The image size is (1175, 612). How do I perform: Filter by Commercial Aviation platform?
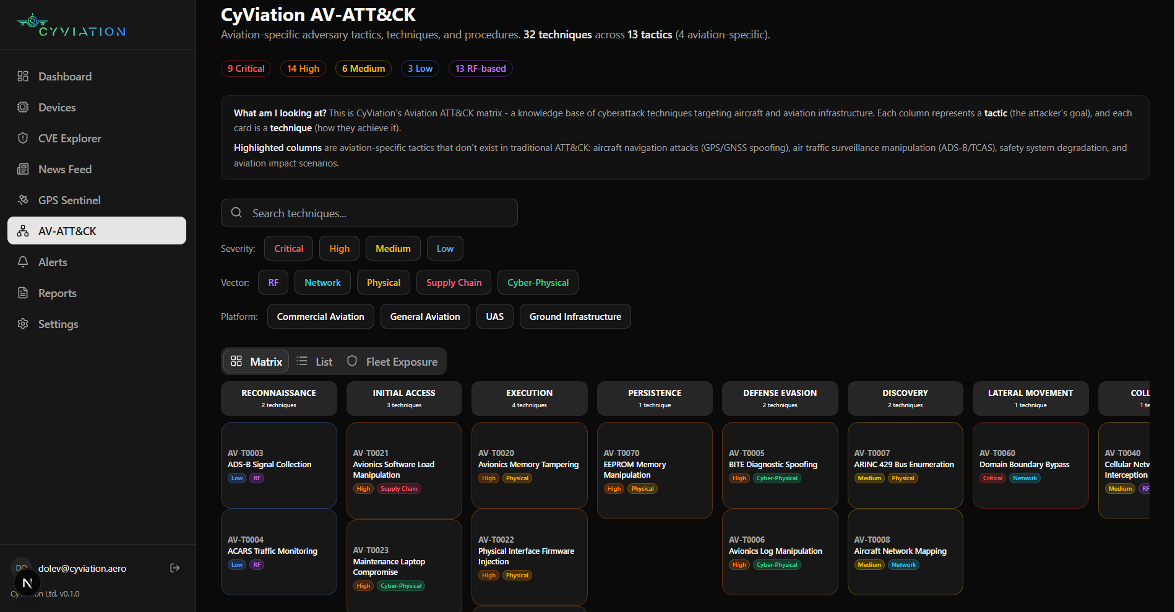pyautogui.click(x=321, y=316)
